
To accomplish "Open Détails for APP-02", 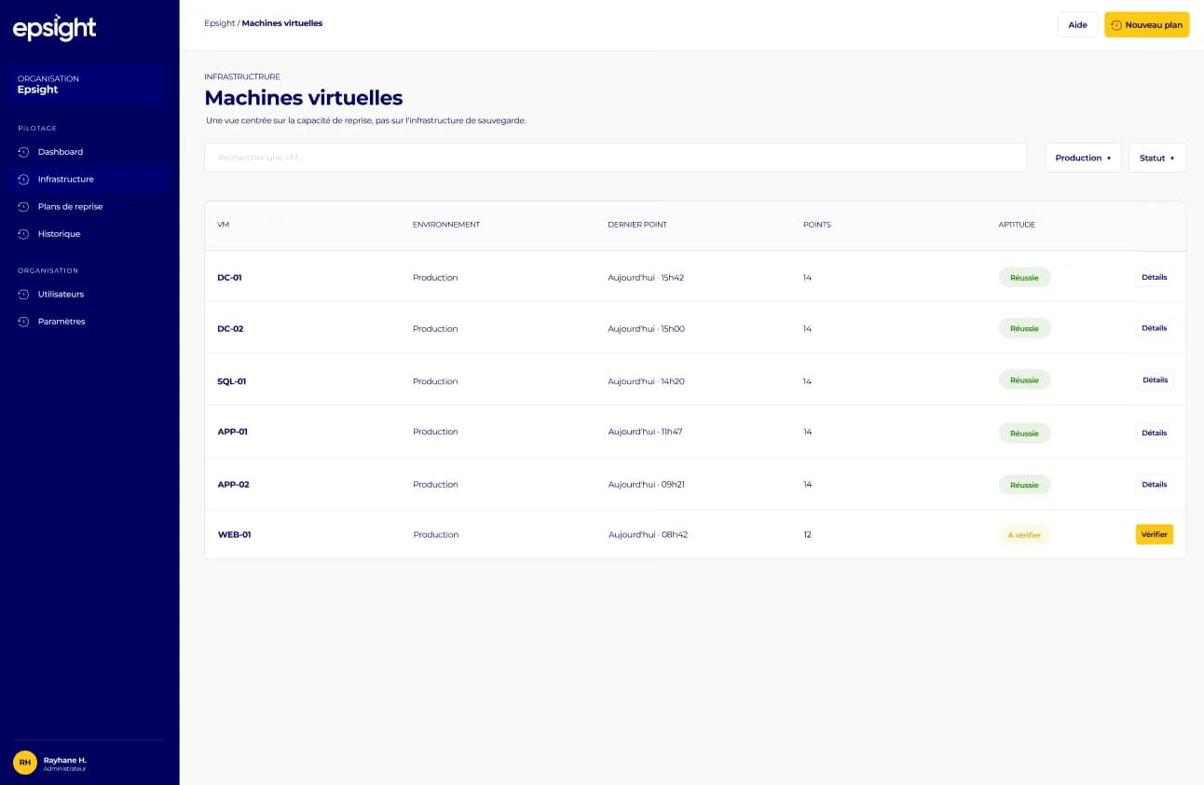I will tap(1154, 485).
